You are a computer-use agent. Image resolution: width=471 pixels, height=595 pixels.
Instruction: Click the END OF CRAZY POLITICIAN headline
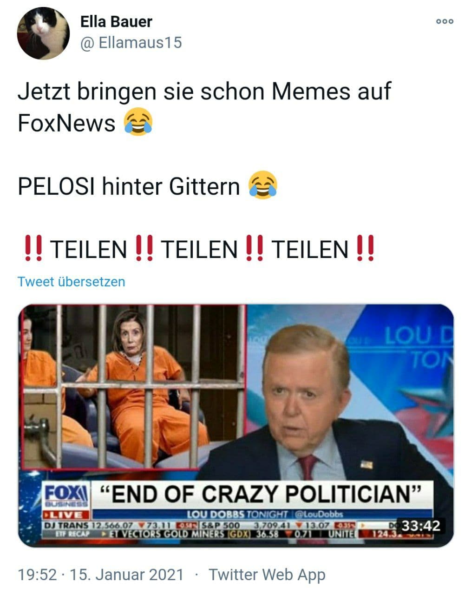click(261, 494)
